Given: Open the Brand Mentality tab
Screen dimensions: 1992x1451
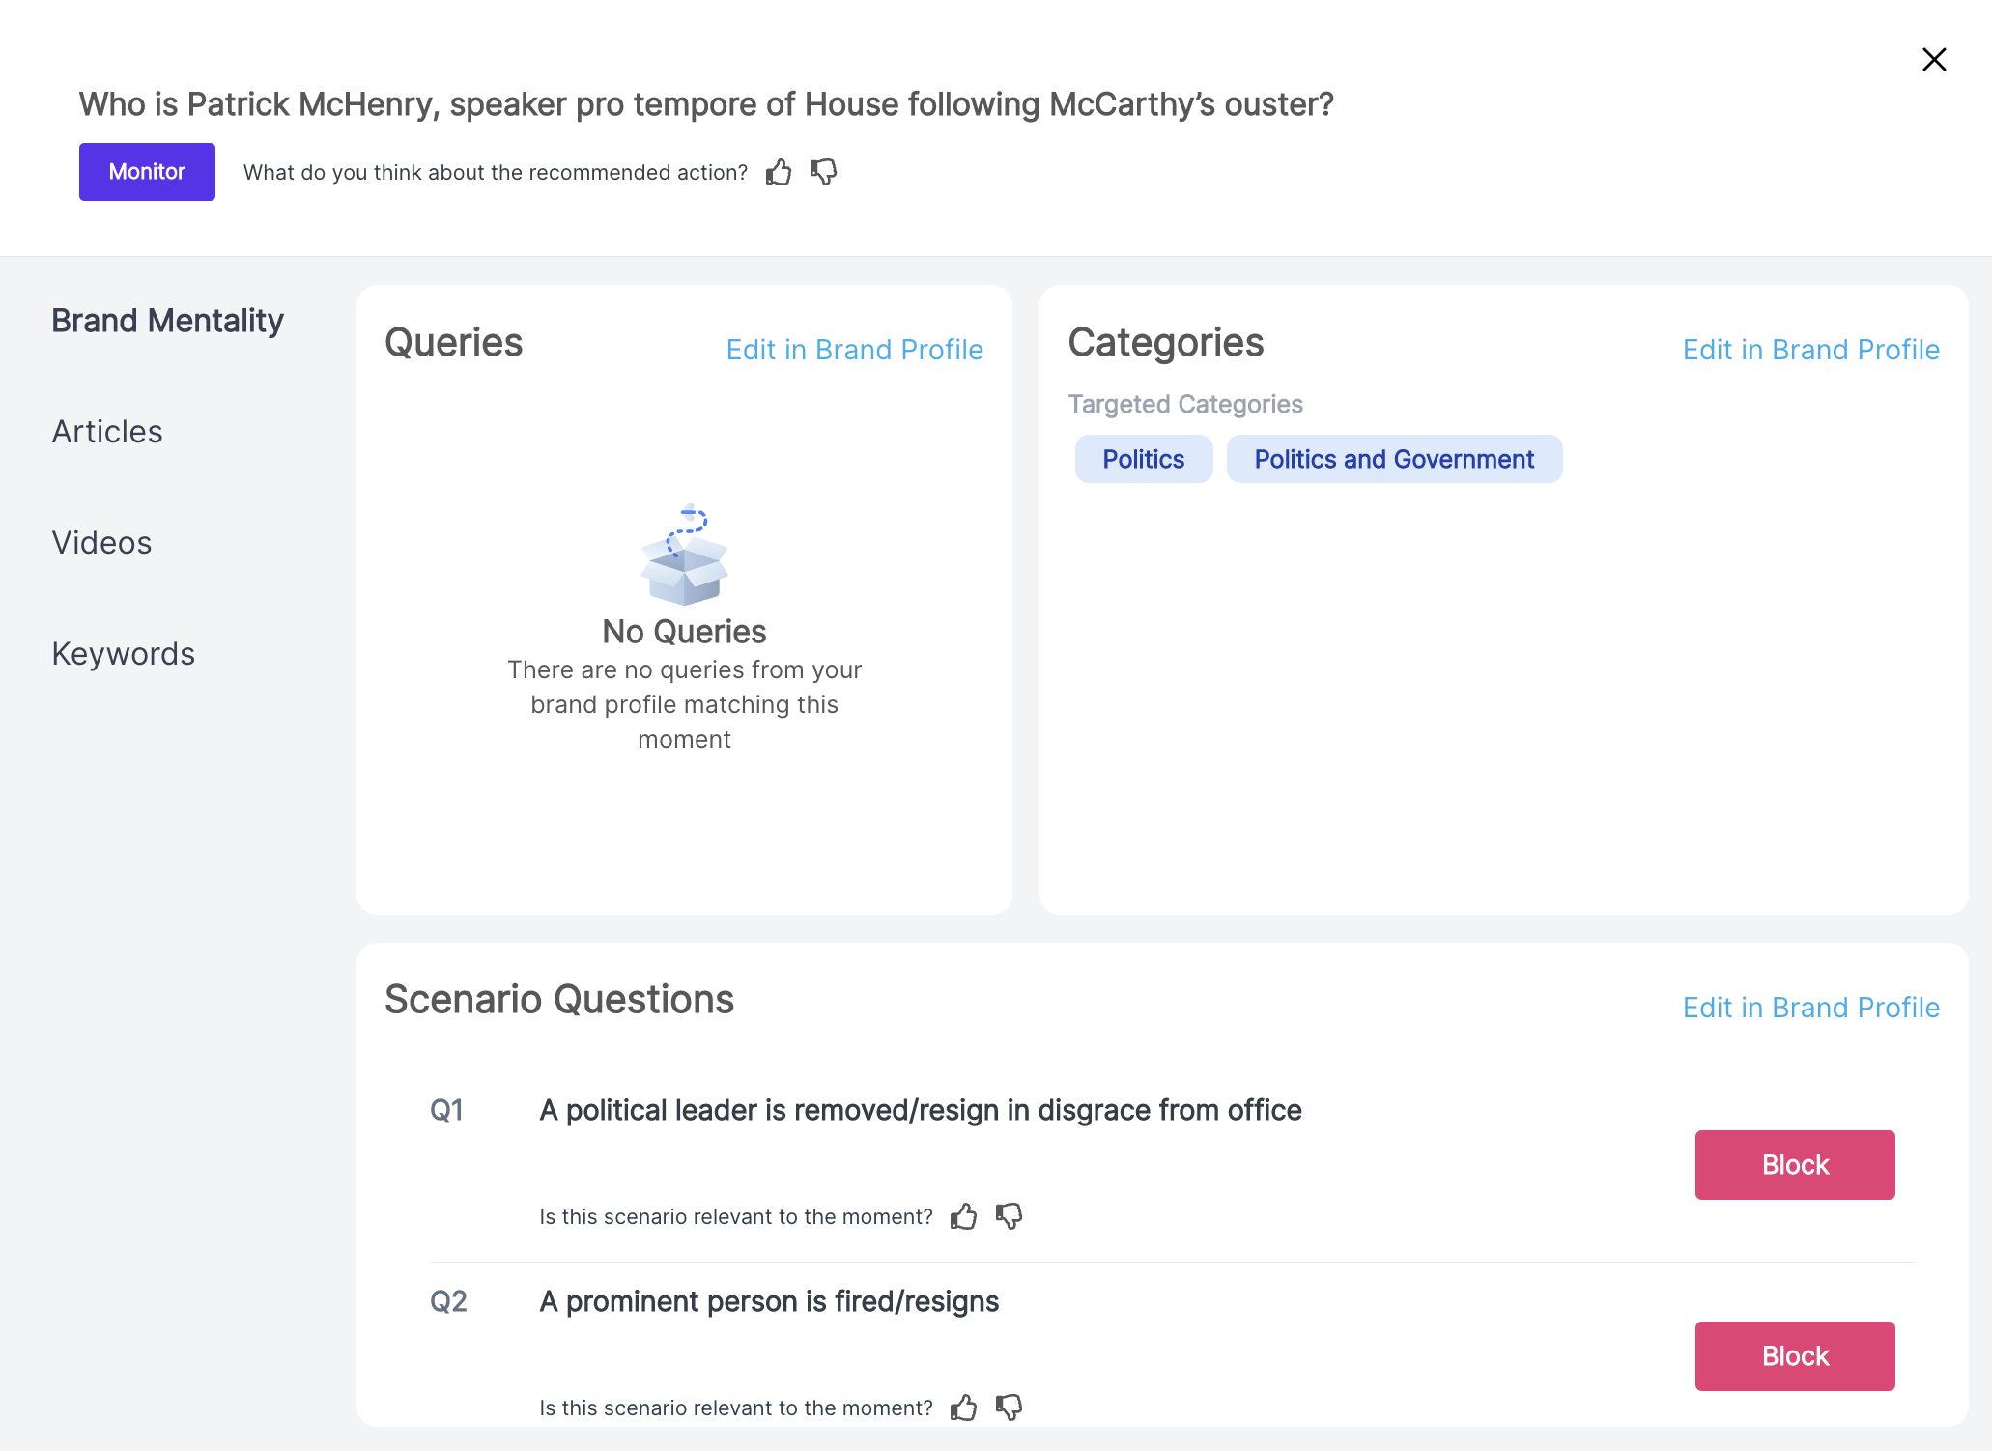Looking at the screenshot, I should 167,321.
